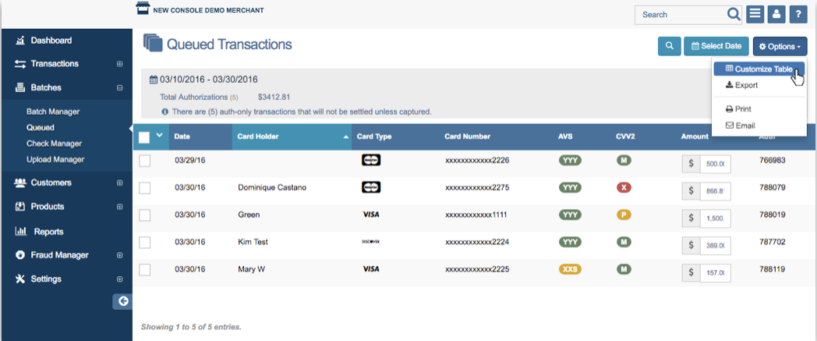Expand the Transactions sidebar section

pyautogui.click(x=119, y=64)
